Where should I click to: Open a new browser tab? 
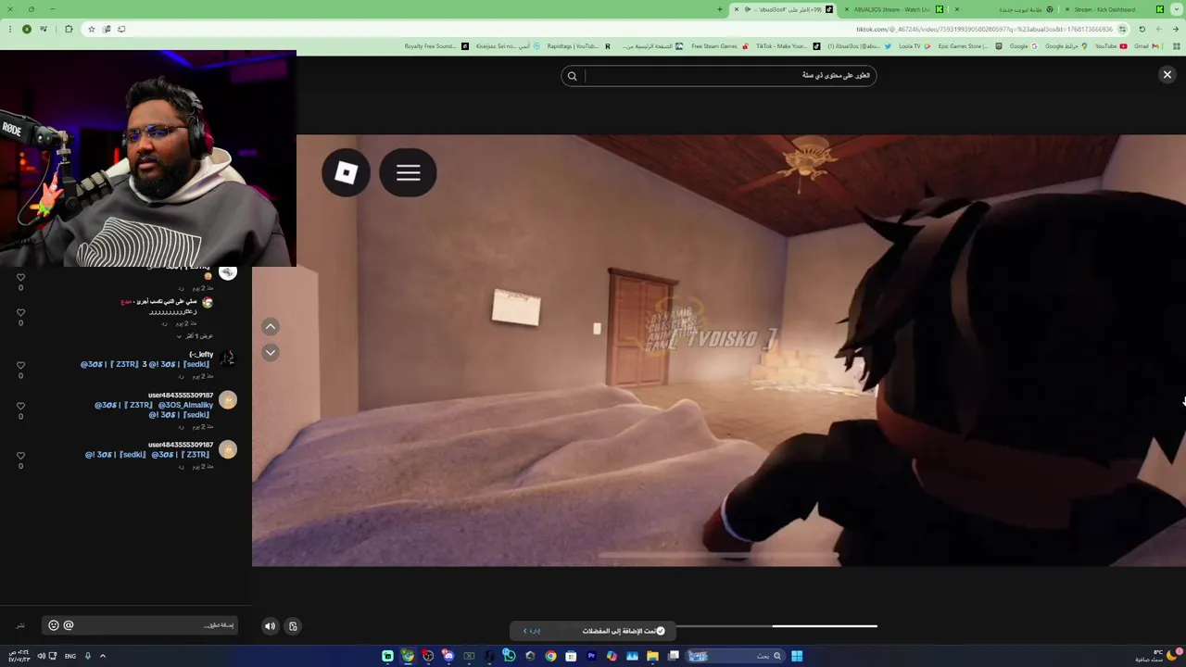pyautogui.click(x=720, y=9)
